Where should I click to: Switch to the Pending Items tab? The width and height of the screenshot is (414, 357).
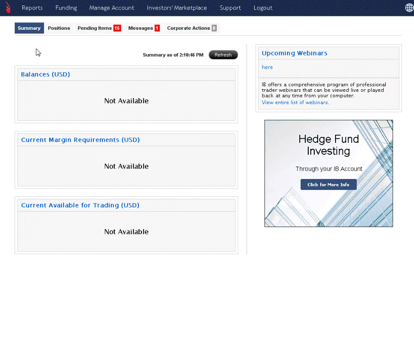point(99,28)
